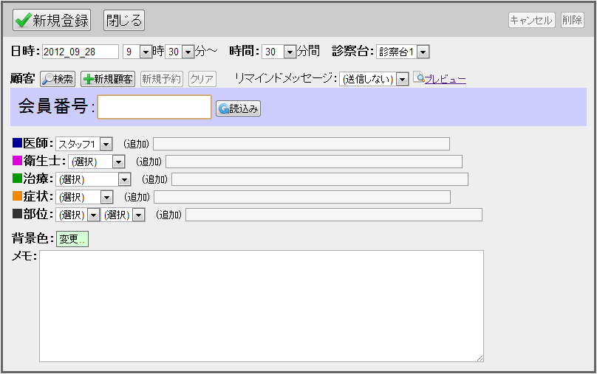Viewport: 597px width, 374px height.
Task: Click the date field 2012_09_28
Action: click(81, 52)
